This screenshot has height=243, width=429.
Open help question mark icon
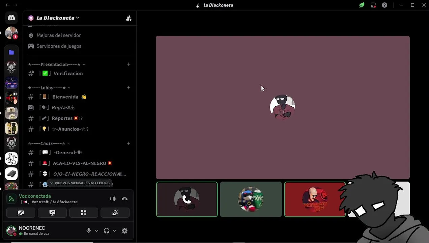pos(384,5)
